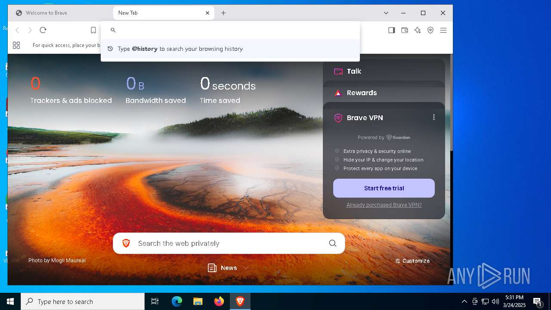This screenshot has height=310, width=551.
Task: Go back with the back arrow
Action: tap(17, 30)
